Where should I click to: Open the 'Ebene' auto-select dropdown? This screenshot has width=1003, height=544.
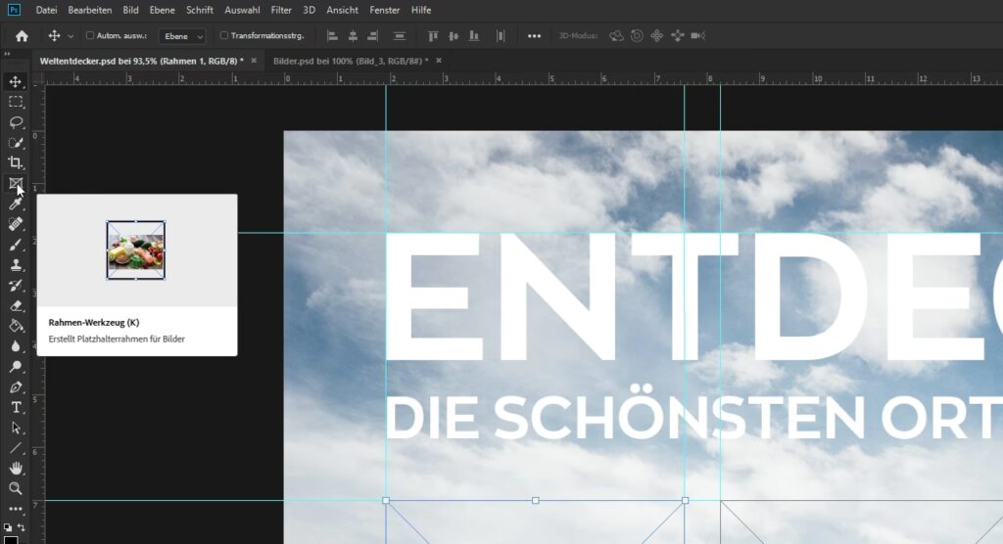(x=182, y=36)
